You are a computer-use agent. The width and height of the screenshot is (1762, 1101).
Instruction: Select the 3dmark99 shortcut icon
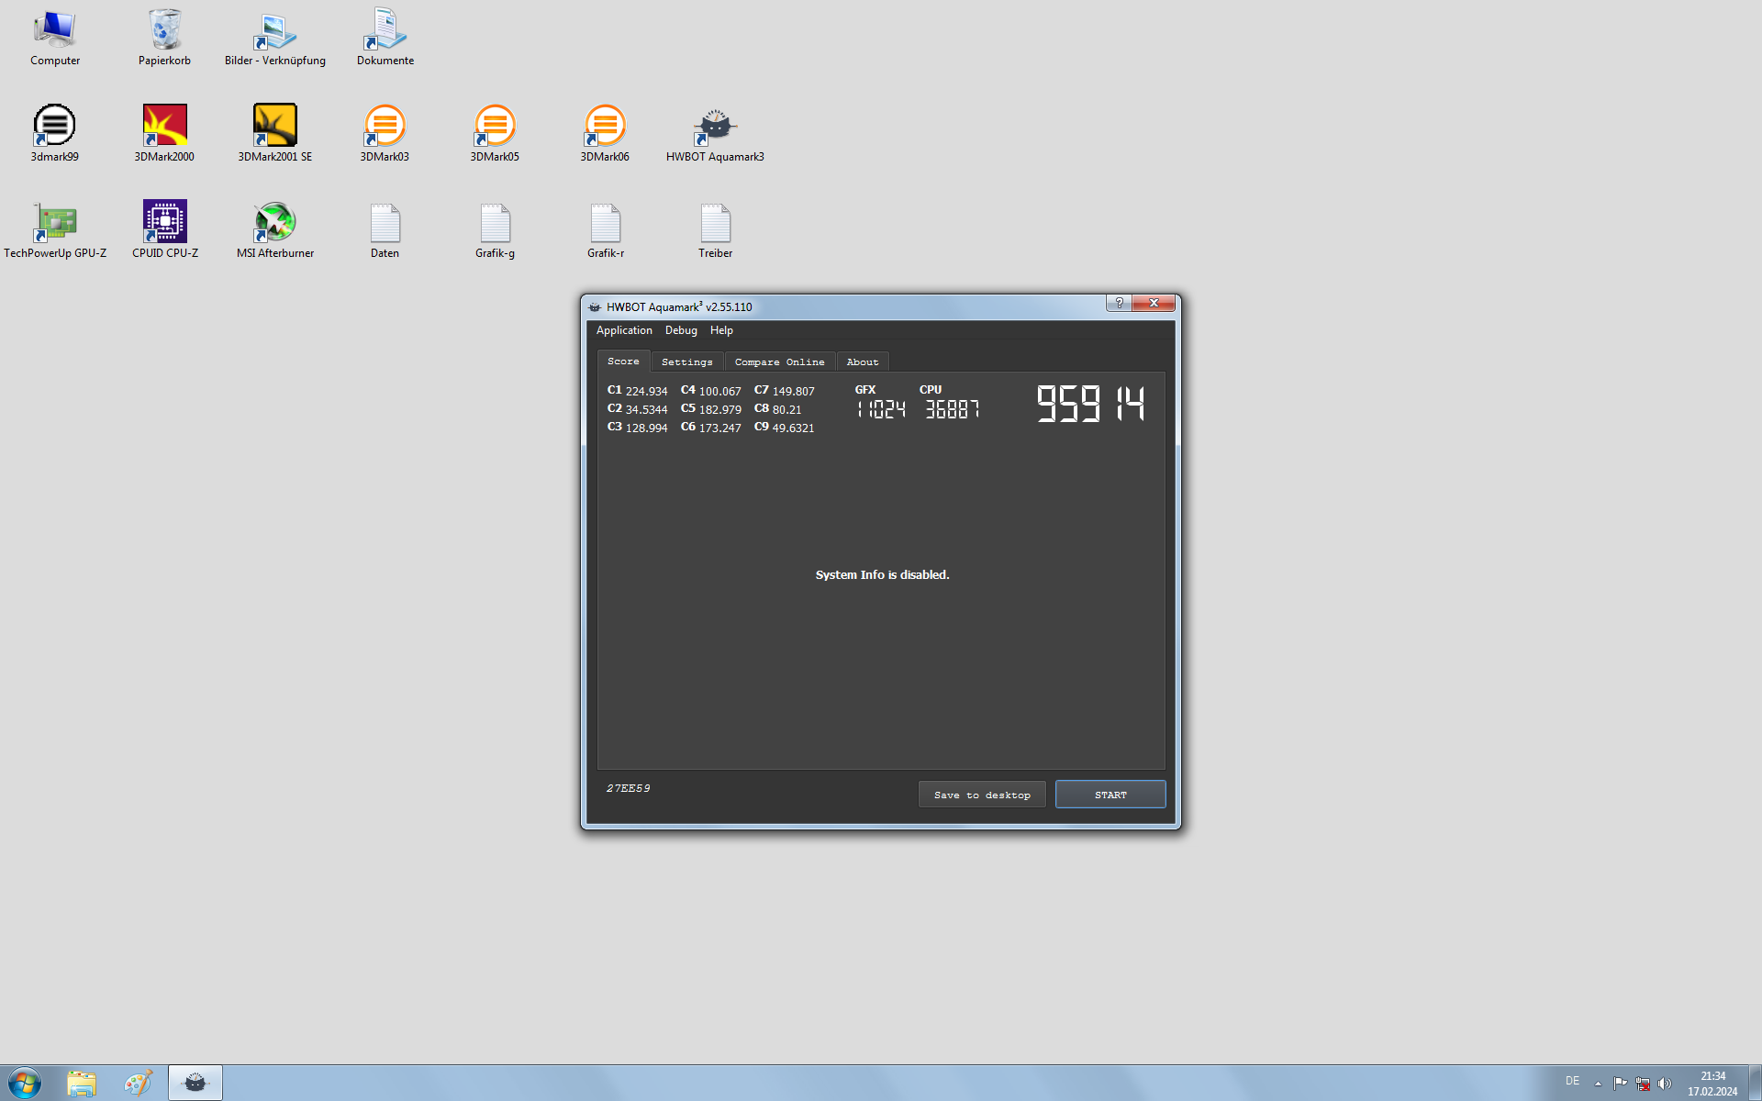click(x=55, y=134)
